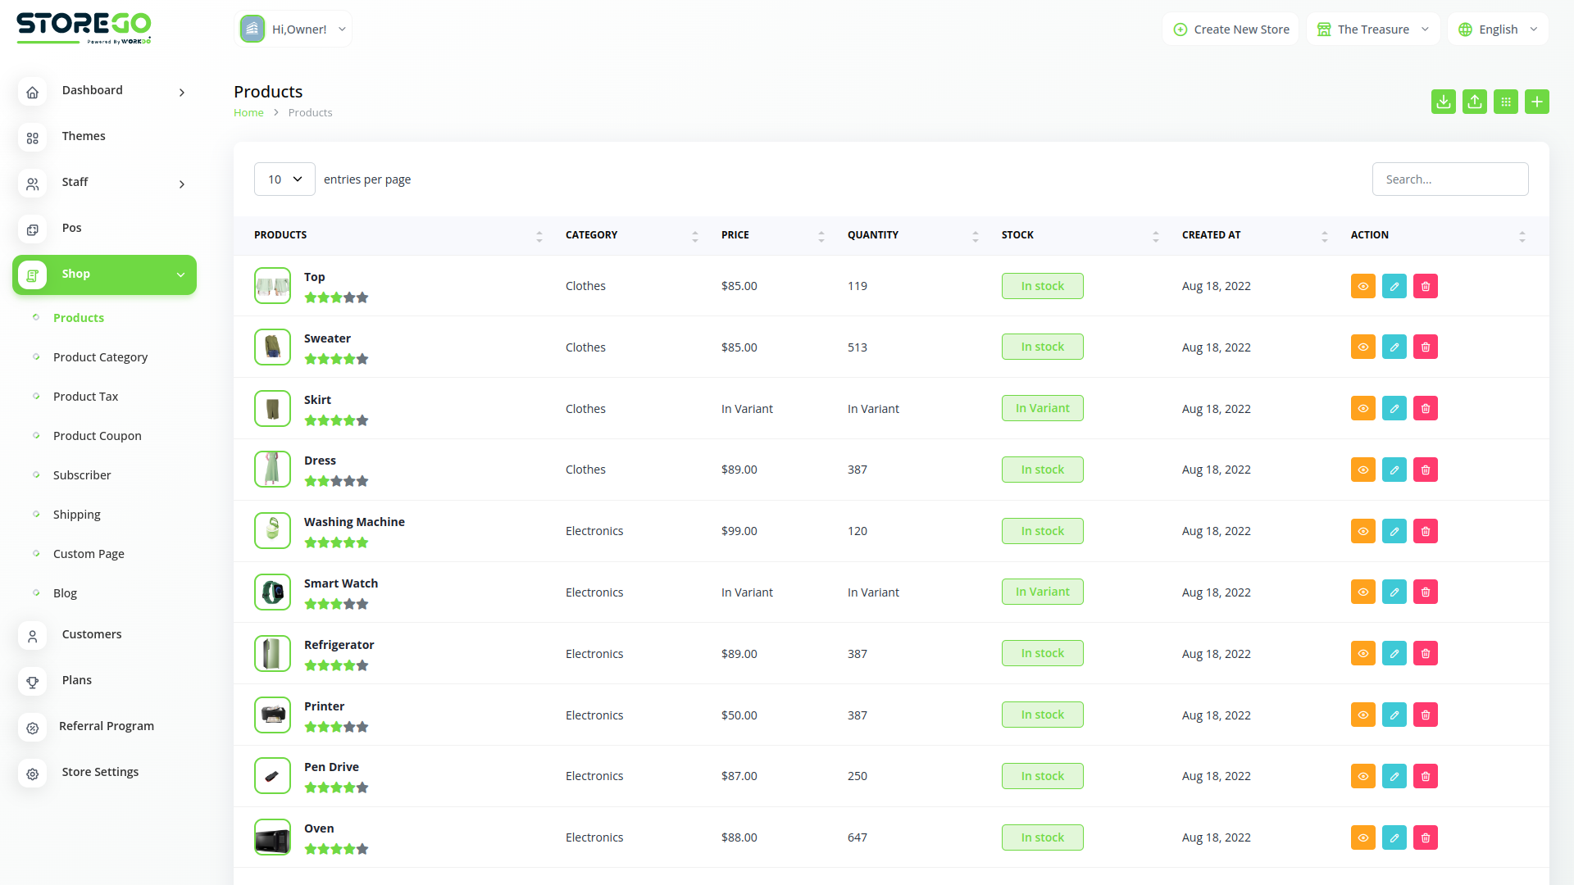This screenshot has width=1574, height=885.
Task: Open the Dashboard home icon
Action: (32, 93)
